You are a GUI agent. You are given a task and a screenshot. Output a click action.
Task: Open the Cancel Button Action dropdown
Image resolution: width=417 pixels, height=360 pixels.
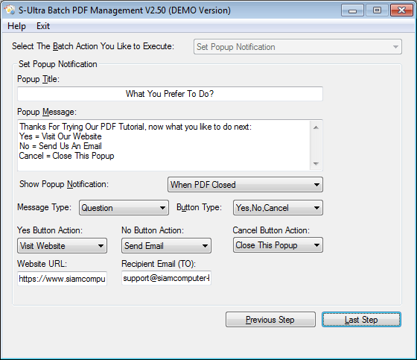click(x=278, y=245)
